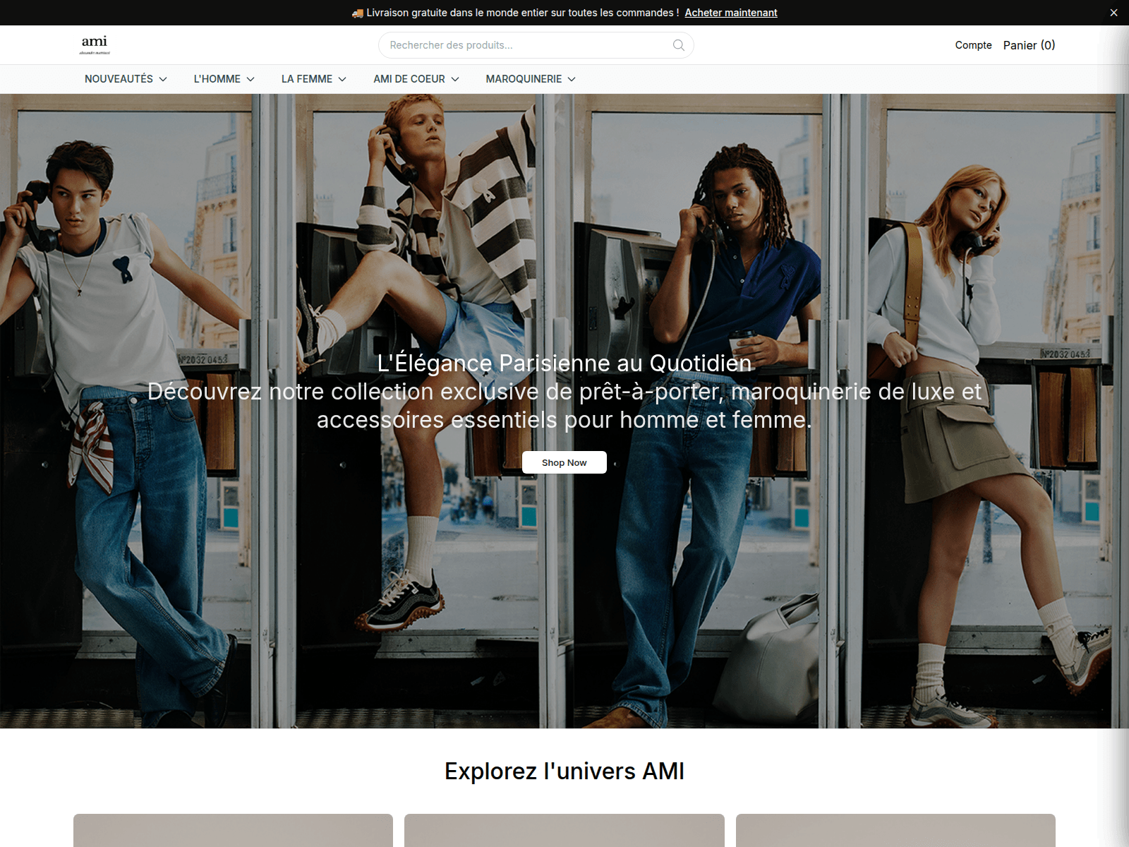This screenshot has height=847, width=1129.
Task: Open the Panier (0) cart
Action: (x=1029, y=45)
